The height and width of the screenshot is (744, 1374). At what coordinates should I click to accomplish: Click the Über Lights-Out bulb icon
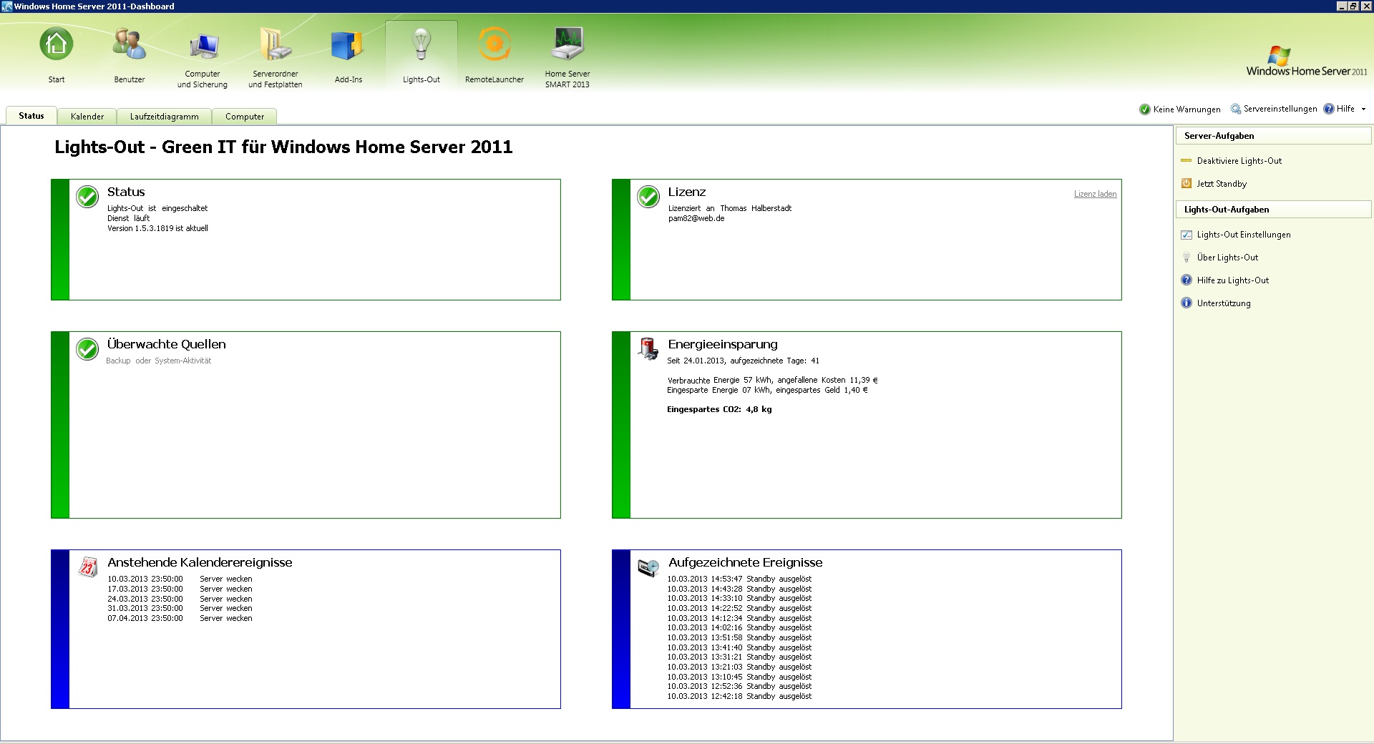coord(1187,258)
